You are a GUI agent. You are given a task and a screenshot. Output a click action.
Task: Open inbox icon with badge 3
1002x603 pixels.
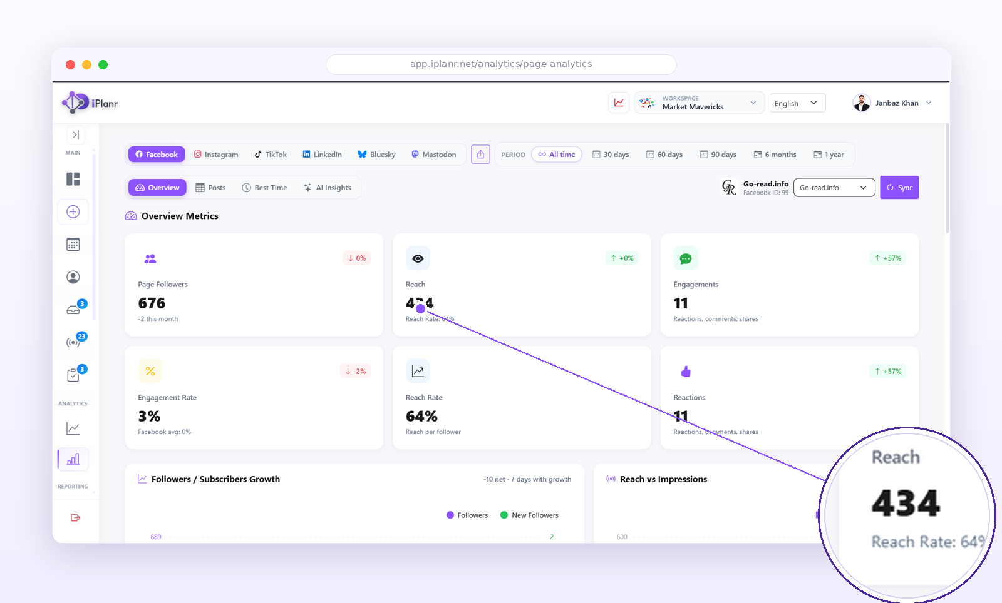73,310
